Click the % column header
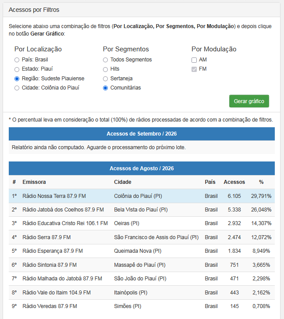The width and height of the screenshot is (284, 319). click(261, 182)
